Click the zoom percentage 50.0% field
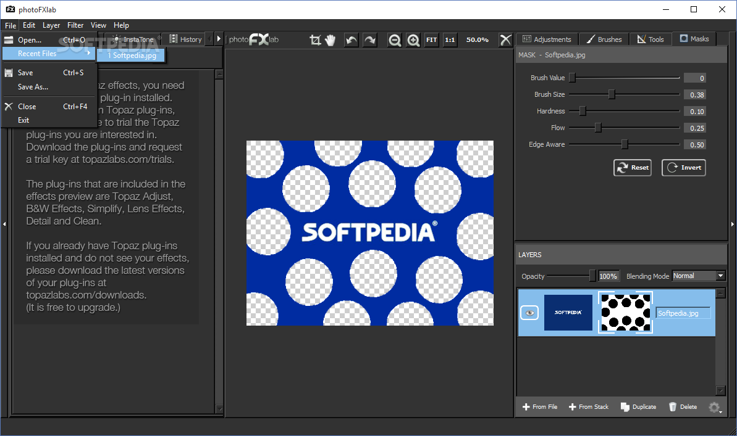Image resolution: width=737 pixels, height=436 pixels. 477,40
